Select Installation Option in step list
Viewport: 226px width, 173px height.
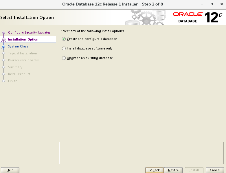(x=23, y=39)
